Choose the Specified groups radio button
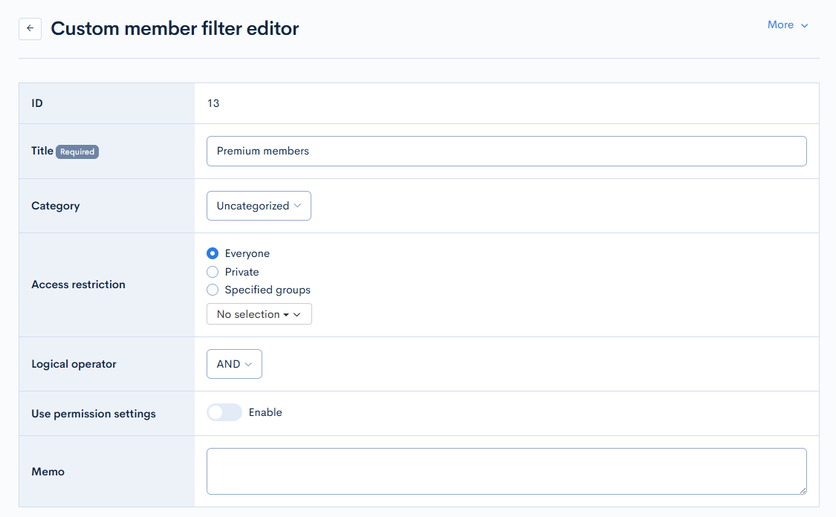836x517 pixels. coord(213,290)
